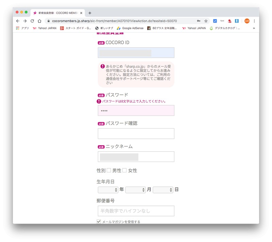Bookmark this page with the star icon

pos(206,21)
